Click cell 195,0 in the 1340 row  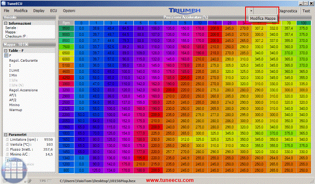[141, 158]
